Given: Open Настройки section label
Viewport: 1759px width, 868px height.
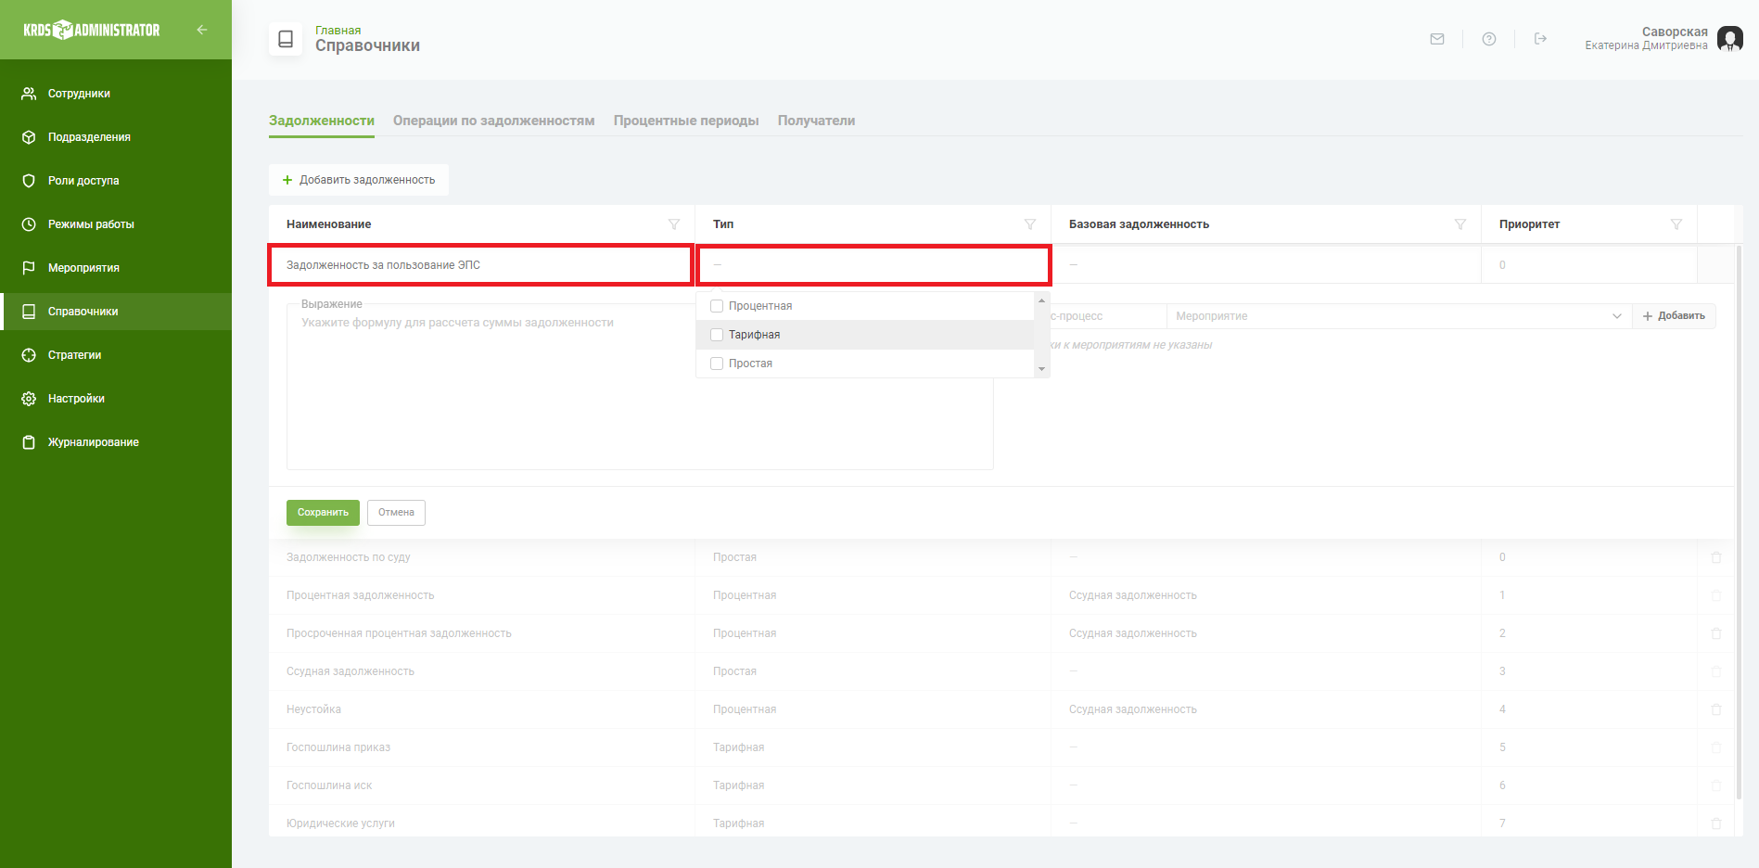Looking at the screenshot, I should (76, 399).
